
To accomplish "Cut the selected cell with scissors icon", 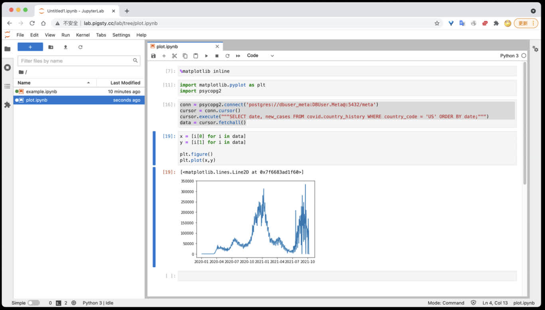I will [x=174, y=56].
